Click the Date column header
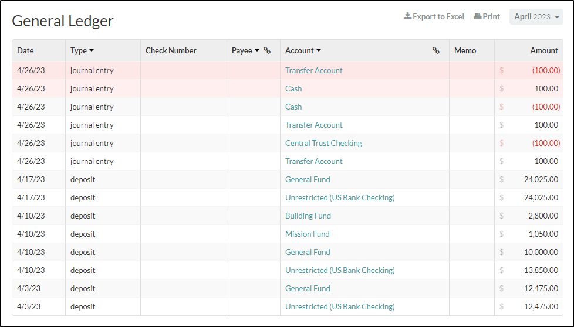Screen dimensions: 574x327 [x=25, y=50]
